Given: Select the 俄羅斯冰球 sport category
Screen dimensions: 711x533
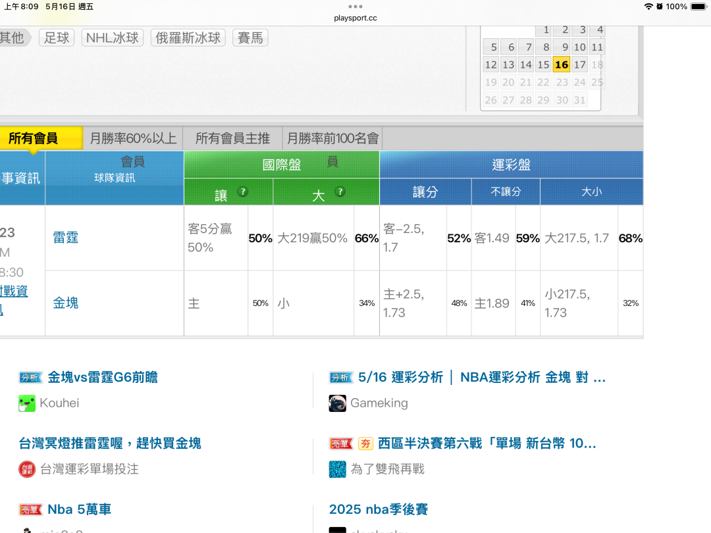Looking at the screenshot, I should pos(188,38).
